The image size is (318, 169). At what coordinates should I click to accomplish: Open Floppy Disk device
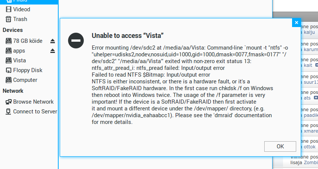point(27,70)
